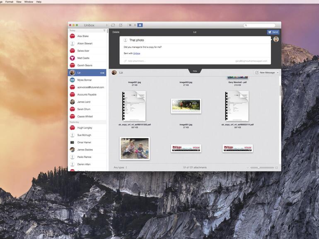Open the sidebar layout toggle icon in toolbar

point(113,25)
